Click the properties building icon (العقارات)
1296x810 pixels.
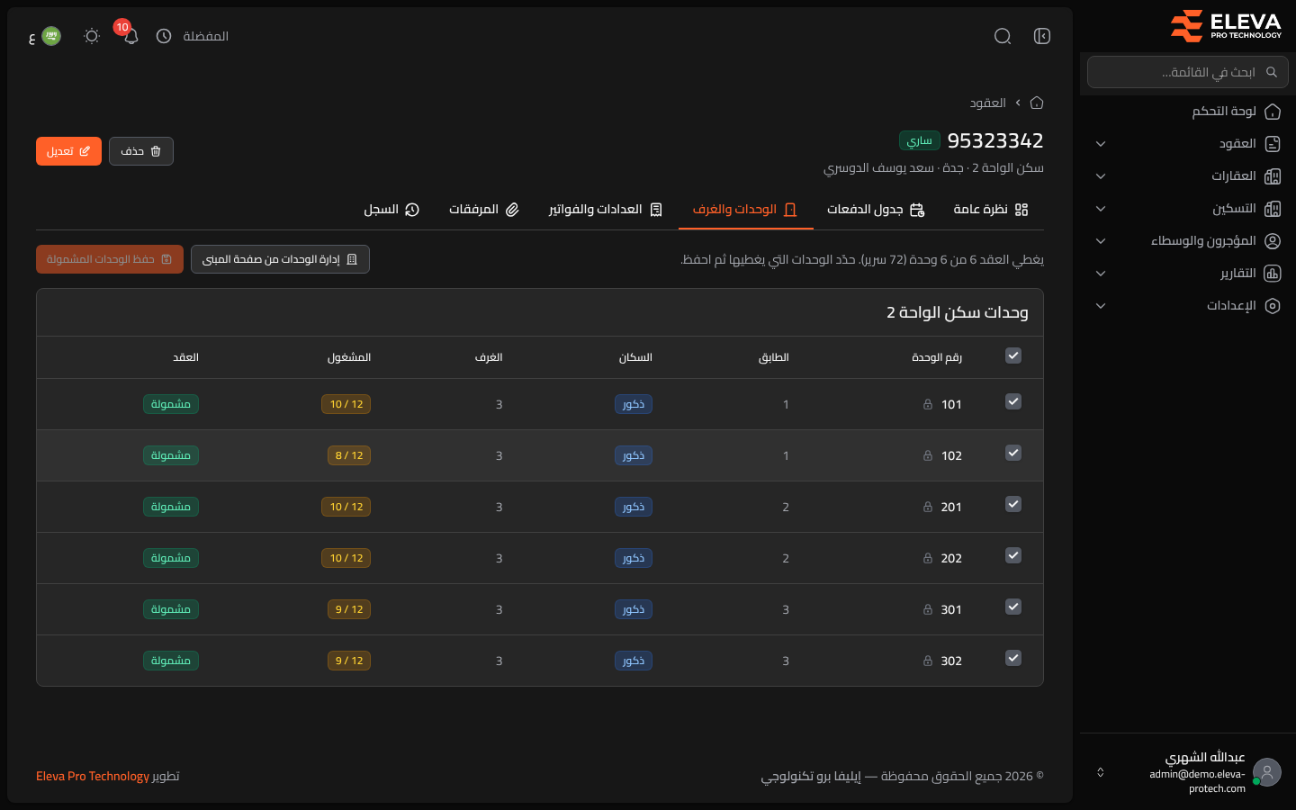point(1273,176)
